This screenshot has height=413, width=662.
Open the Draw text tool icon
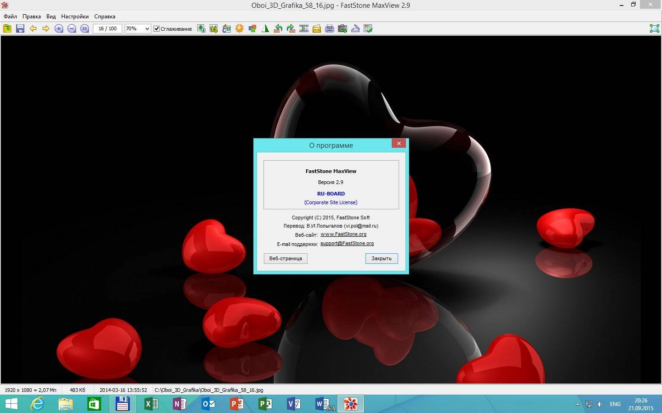227,28
